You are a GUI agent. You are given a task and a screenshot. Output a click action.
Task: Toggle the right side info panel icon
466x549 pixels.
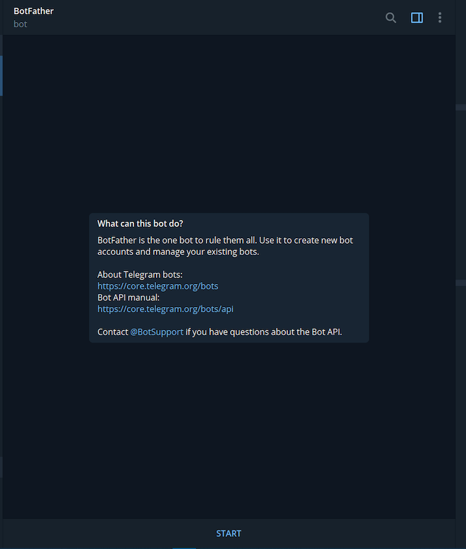[417, 17]
